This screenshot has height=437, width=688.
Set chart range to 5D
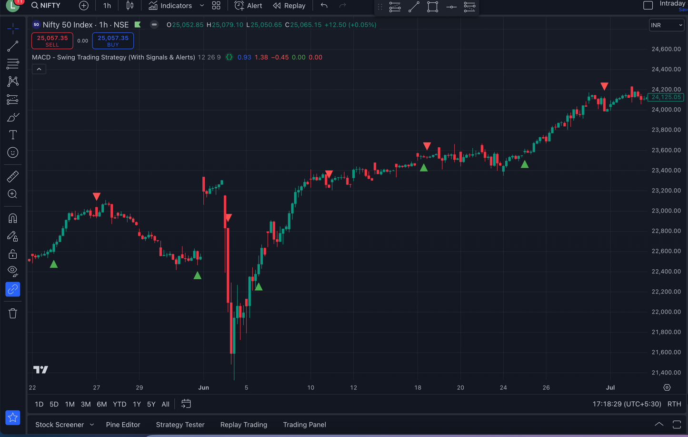(54, 404)
